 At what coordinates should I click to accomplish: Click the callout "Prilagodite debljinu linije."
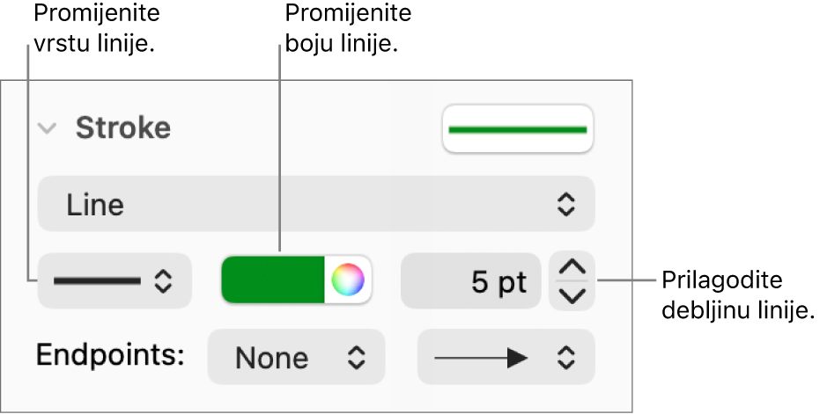coord(735,295)
